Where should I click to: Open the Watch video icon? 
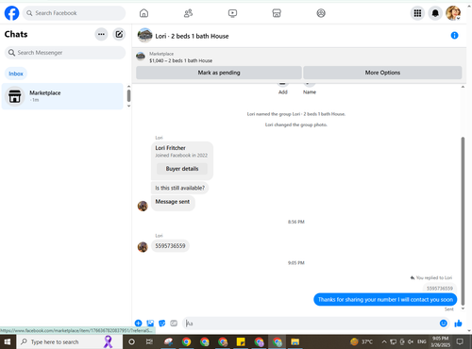point(232,13)
